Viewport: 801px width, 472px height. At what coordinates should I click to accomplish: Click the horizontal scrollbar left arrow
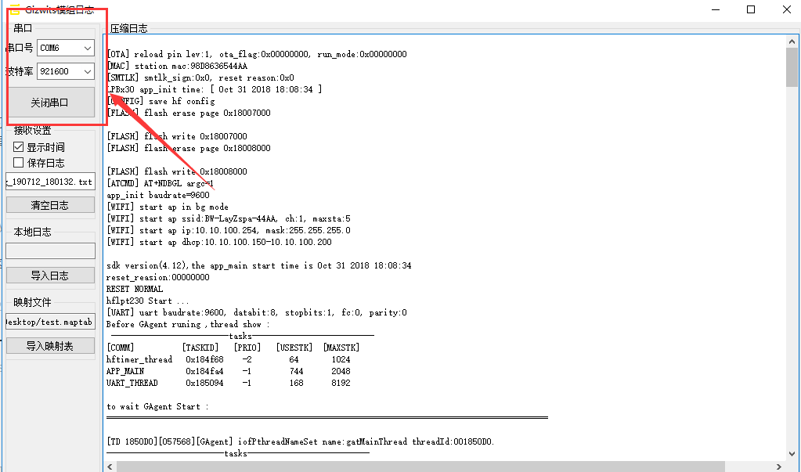(110, 466)
